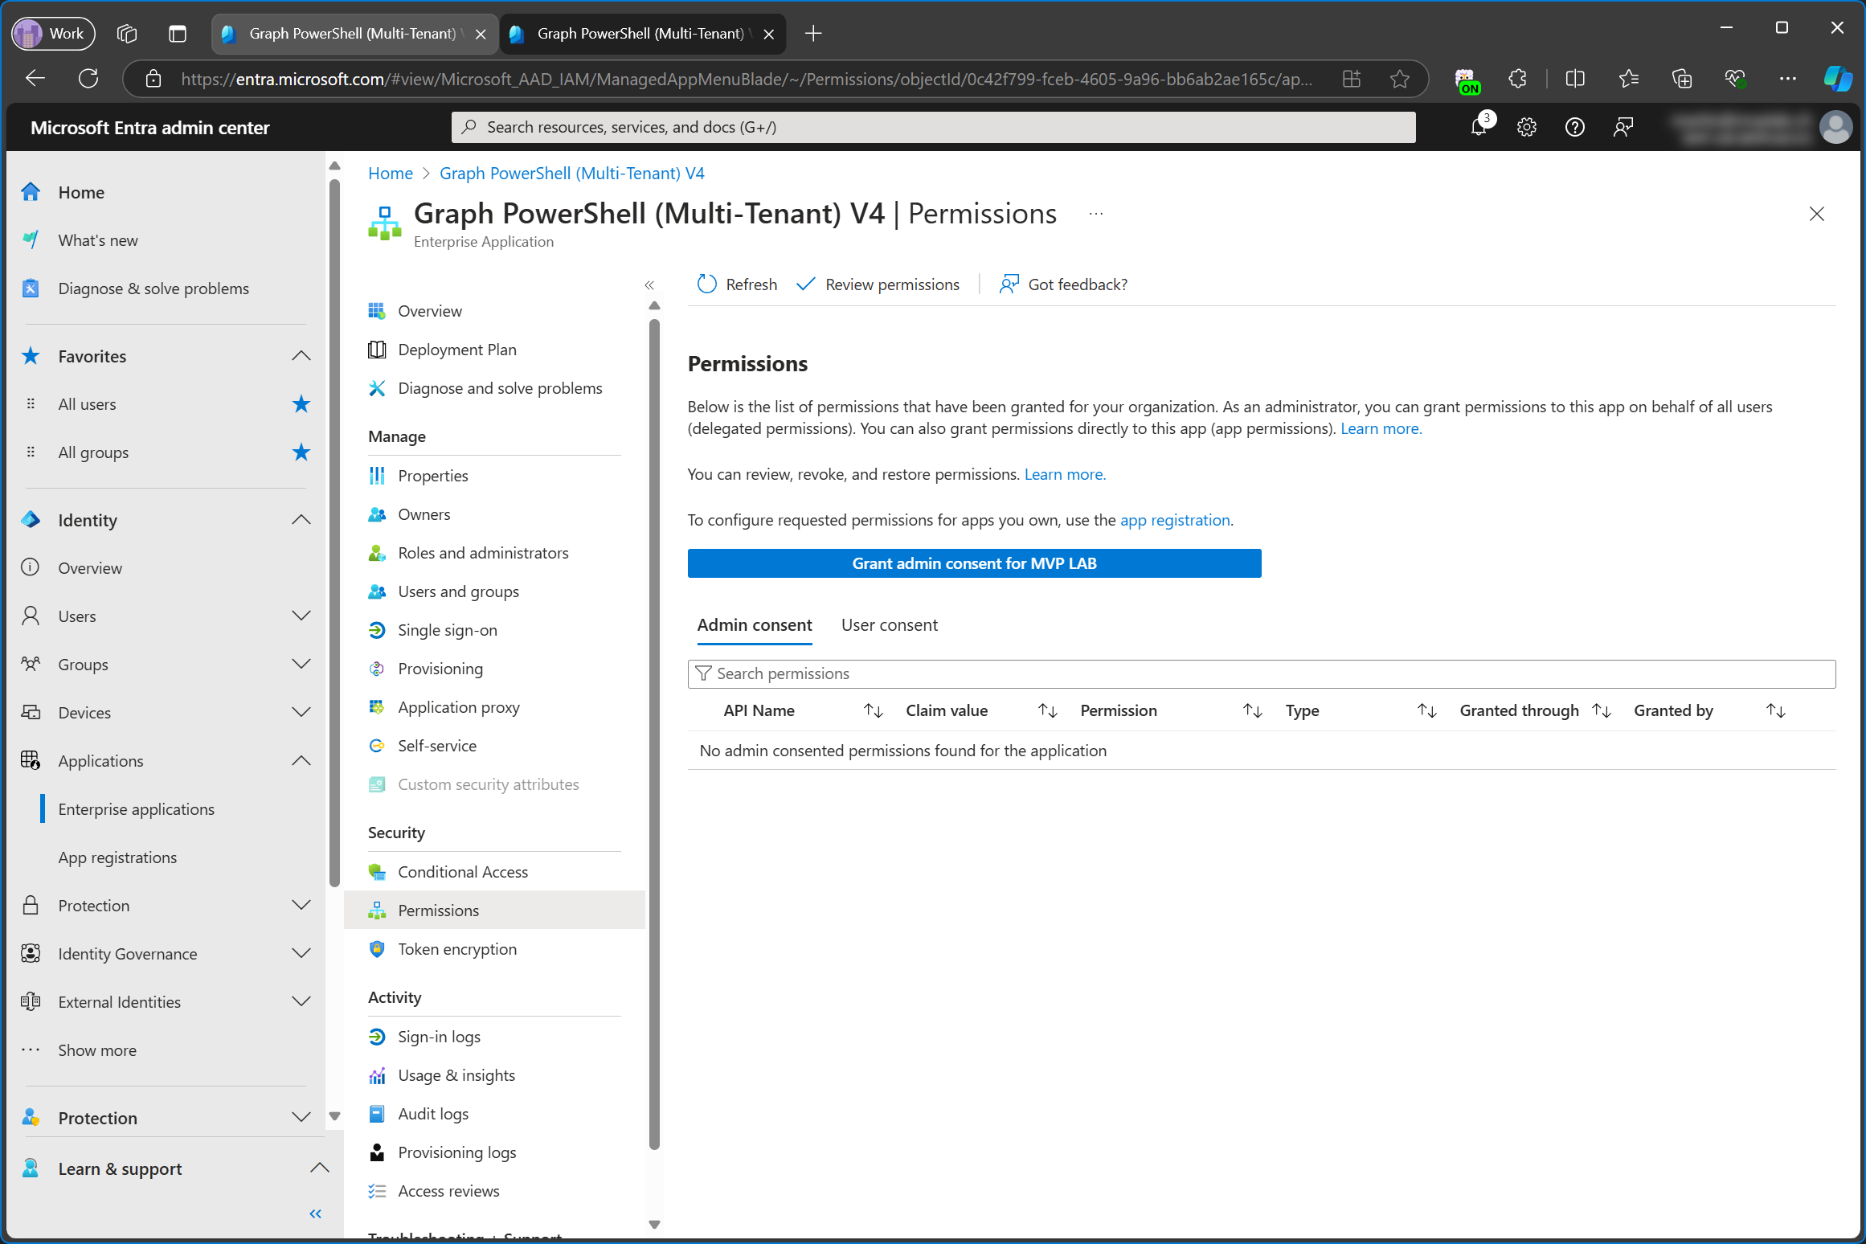Collapse the Identity section

pyautogui.click(x=301, y=519)
